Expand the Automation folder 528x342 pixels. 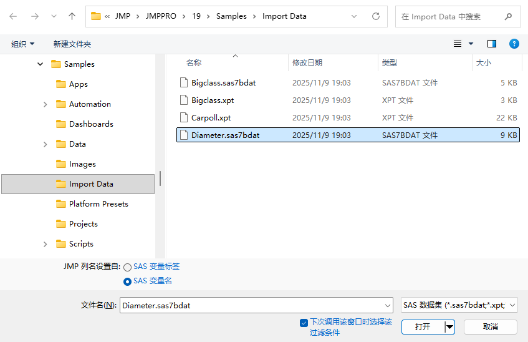pos(45,104)
